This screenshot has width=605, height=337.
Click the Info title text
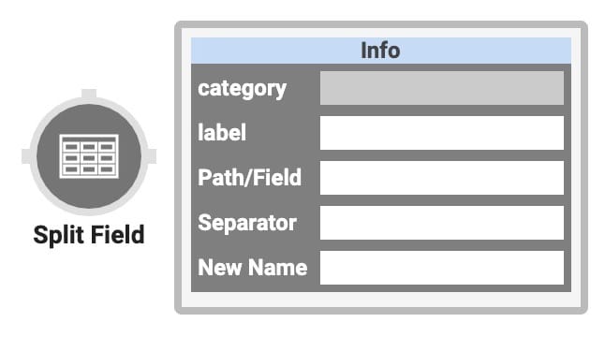coord(380,51)
